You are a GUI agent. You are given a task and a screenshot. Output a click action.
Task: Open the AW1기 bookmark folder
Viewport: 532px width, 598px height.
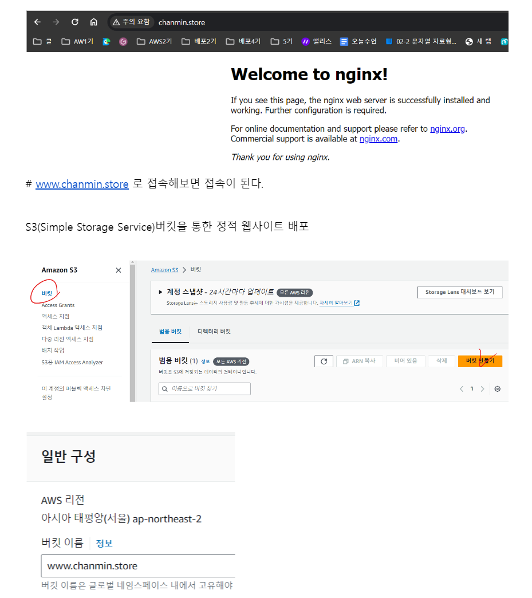(x=77, y=41)
